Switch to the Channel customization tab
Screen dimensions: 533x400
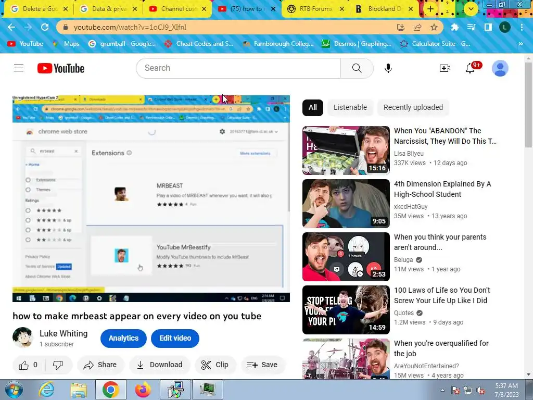[x=177, y=9]
